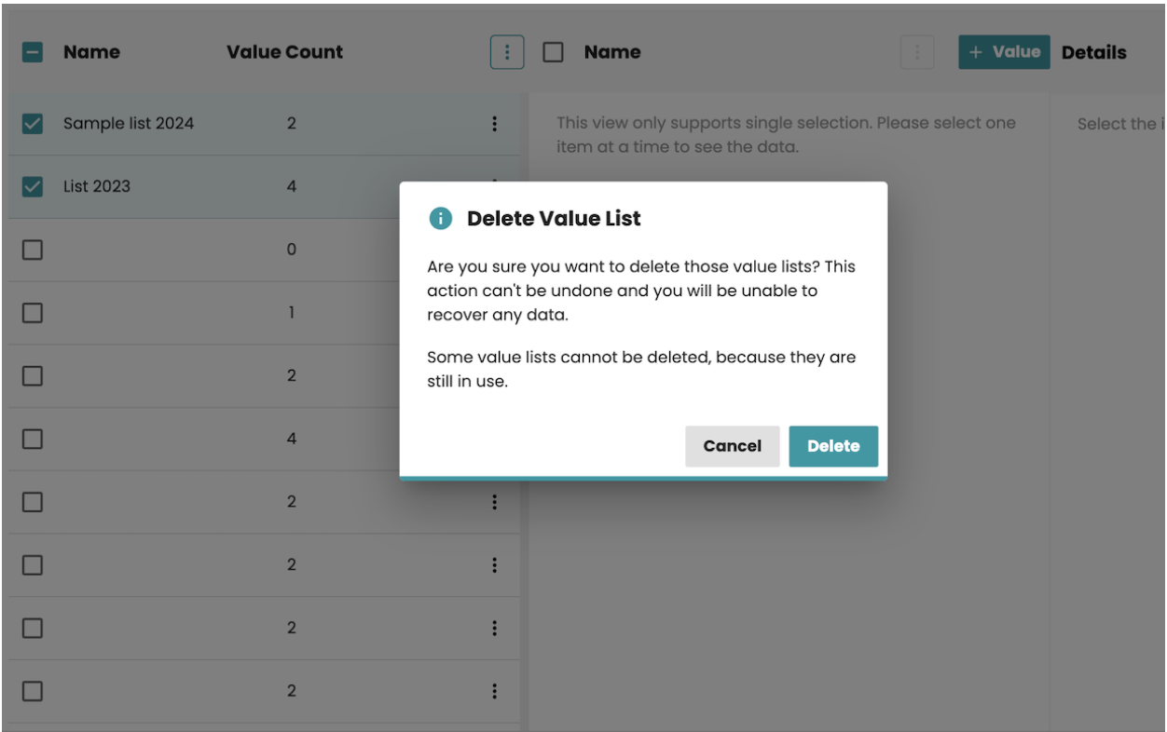Image resolution: width=1167 pixels, height=732 pixels.
Task: Click the greyed-out kebab icon beside + Value
Action: [x=917, y=53]
